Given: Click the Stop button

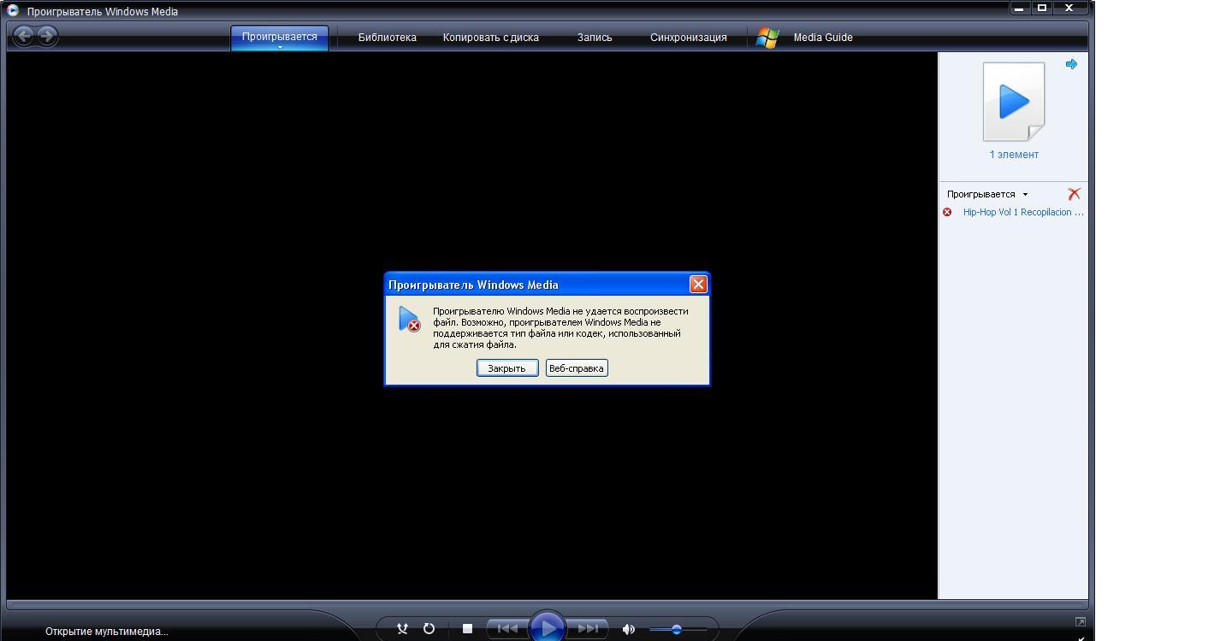Looking at the screenshot, I should (467, 629).
